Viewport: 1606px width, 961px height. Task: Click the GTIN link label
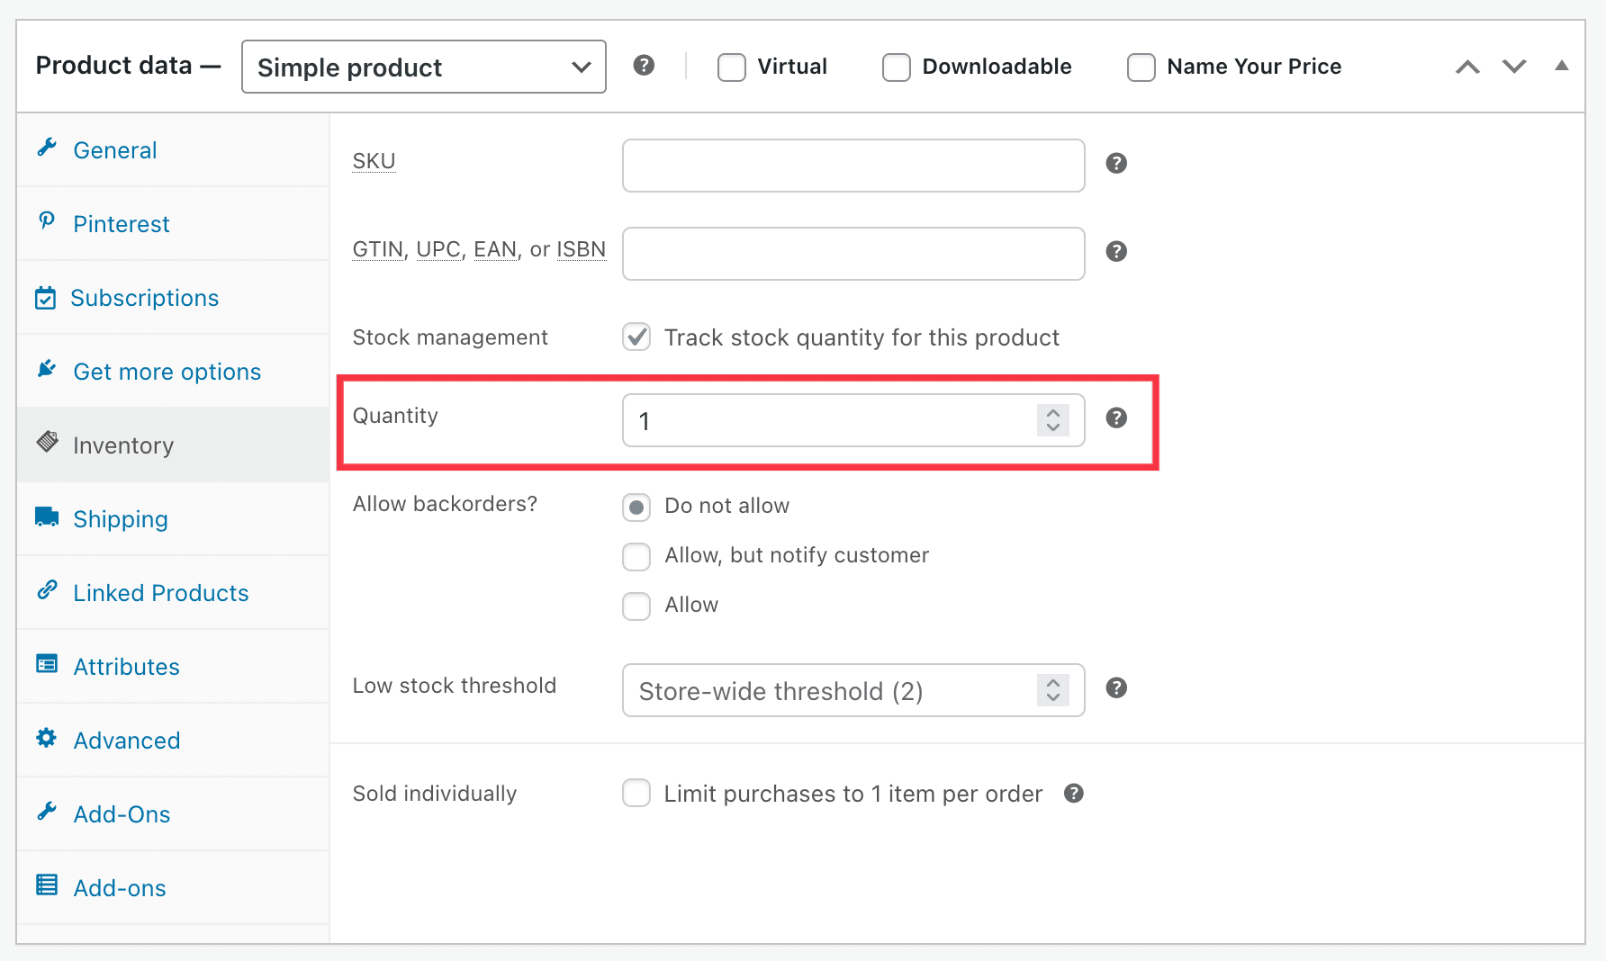click(377, 249)
